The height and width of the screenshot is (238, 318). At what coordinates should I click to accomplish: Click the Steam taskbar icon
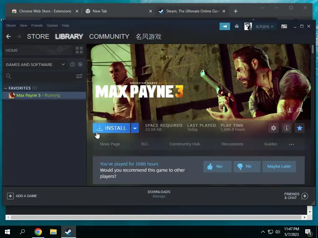coord(68,232)
